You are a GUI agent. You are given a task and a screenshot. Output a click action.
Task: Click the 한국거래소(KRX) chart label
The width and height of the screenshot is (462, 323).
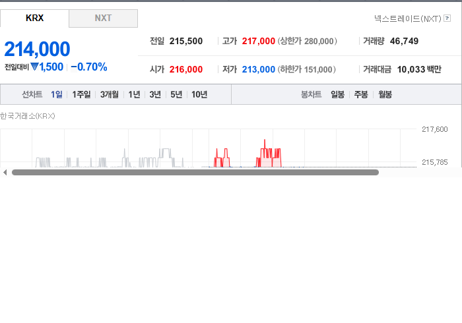point(28,116)
